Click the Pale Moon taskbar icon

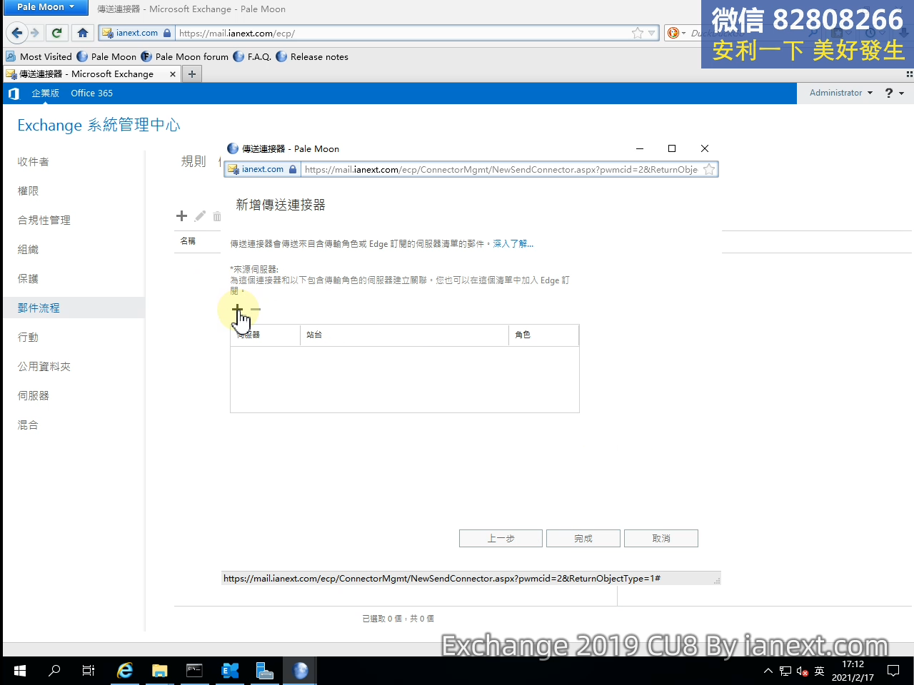(301, 671)
